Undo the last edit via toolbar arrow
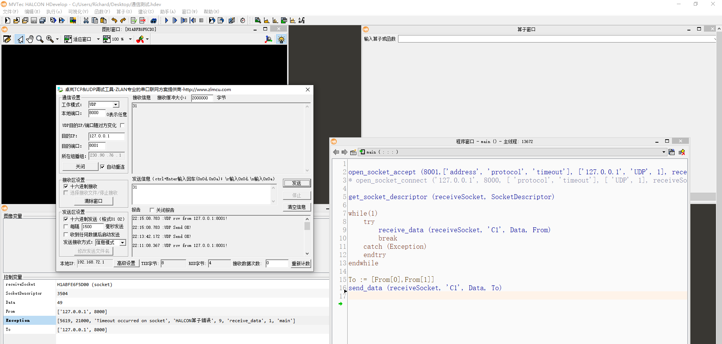Screen dimensions: 722x344 coord(114,20)
